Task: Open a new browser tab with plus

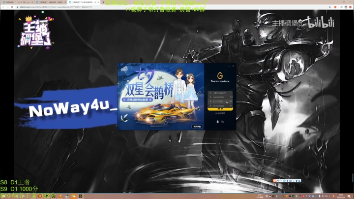Action: click(103, 2)
